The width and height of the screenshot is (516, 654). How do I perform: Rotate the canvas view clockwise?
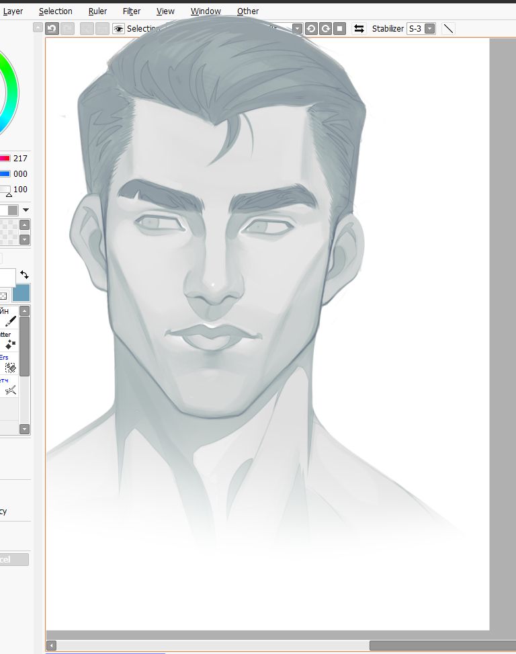[325, 28]
